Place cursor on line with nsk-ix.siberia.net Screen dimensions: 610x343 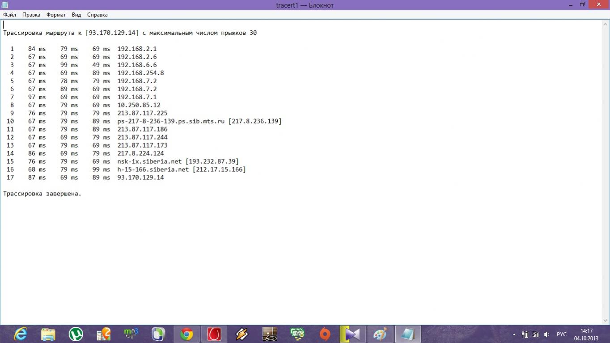[178, 161]
